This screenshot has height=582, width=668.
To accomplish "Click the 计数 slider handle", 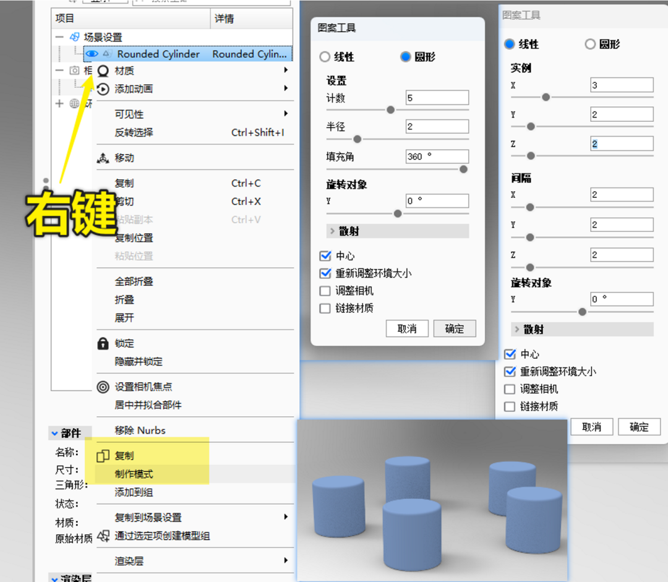I will click(390, 110).
